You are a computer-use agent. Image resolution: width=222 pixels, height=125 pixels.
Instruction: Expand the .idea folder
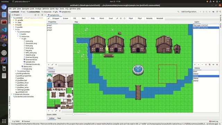(14, 23)
